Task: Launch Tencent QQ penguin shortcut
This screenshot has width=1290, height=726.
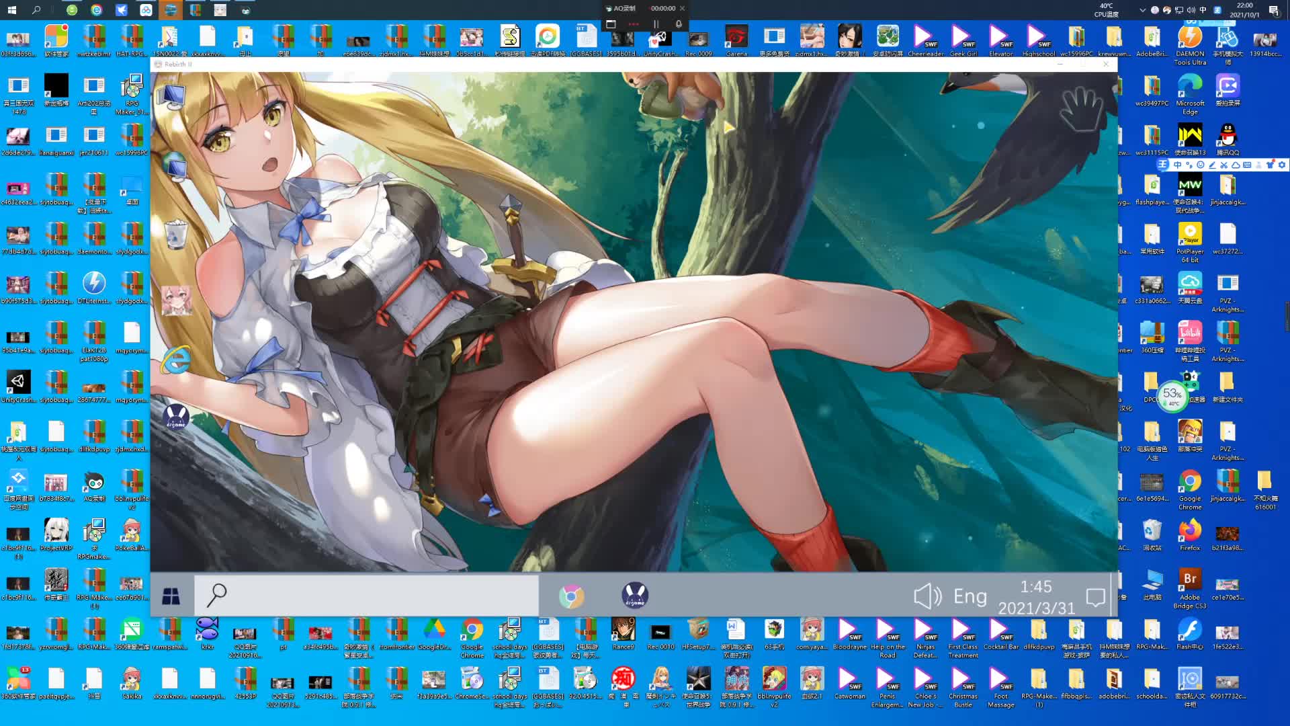Action: pyautogui.click(x=1228, y=139)
